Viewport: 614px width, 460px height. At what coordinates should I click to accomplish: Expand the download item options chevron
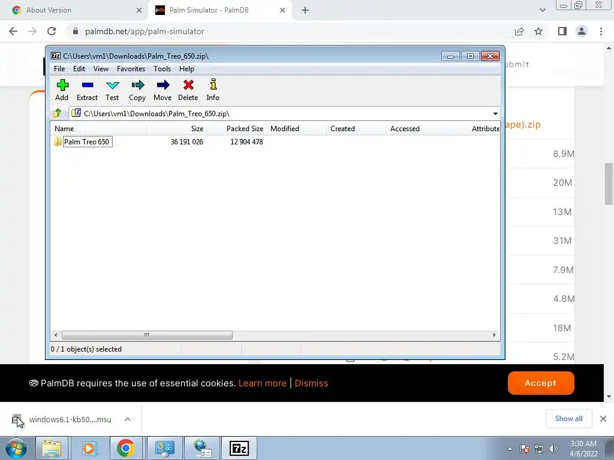(128, 419)
